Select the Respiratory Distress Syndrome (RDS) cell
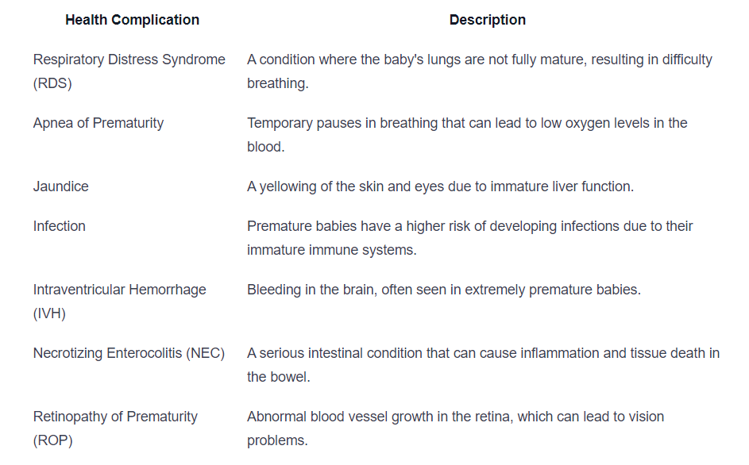Image resolution: width=749 pixels, height=465 pixels. 129,71
